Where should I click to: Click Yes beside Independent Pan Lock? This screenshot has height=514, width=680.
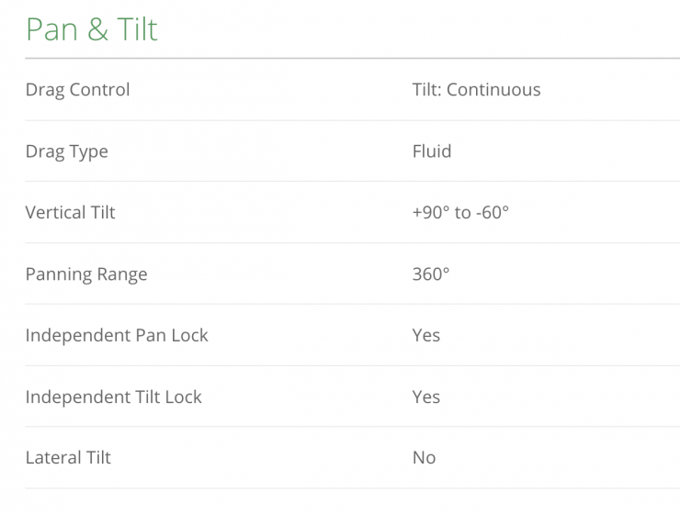(426, 335)
